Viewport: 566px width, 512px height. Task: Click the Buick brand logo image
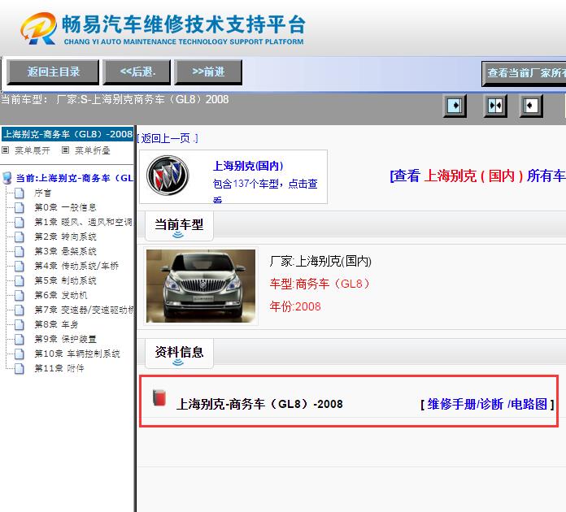(168, 176)
